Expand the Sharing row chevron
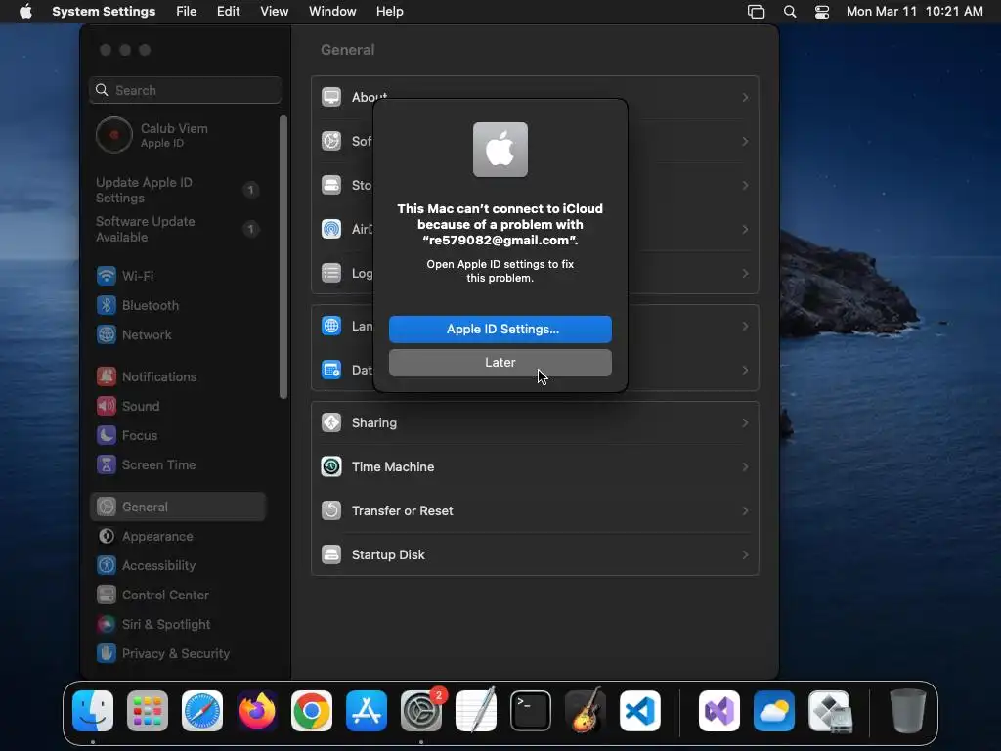 point(745,422)
